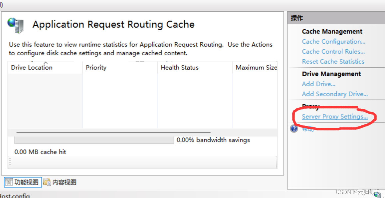
Task: Sort by the Health Status column header
Action: pyautogui.click(x=179, y=68)
